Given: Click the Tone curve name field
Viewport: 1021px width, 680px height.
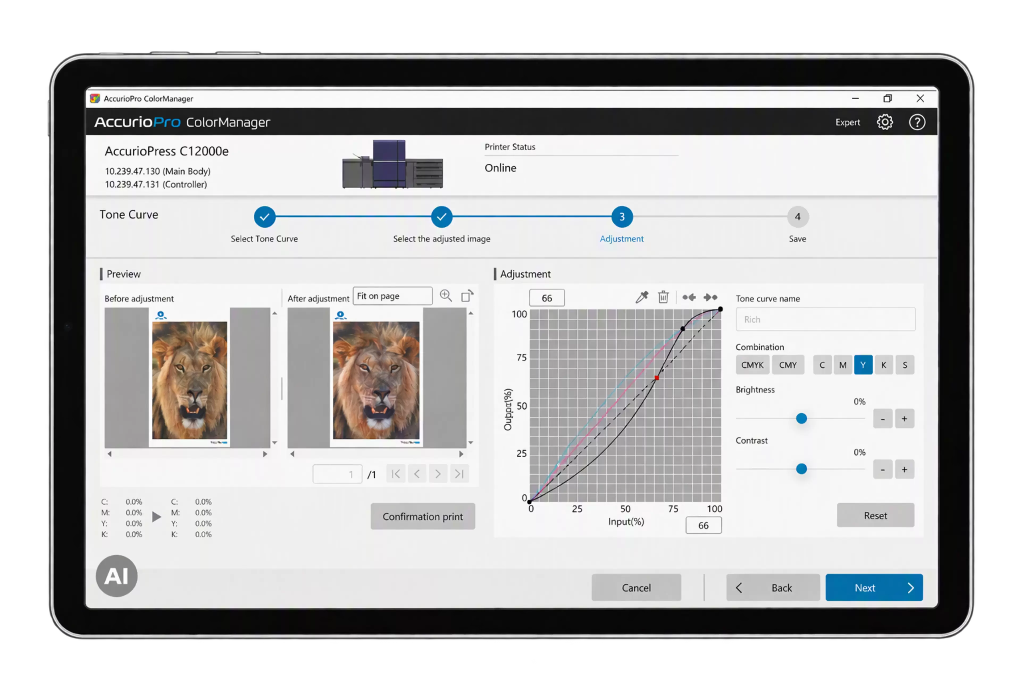Looking at the screenshot, I should point(826,319).
